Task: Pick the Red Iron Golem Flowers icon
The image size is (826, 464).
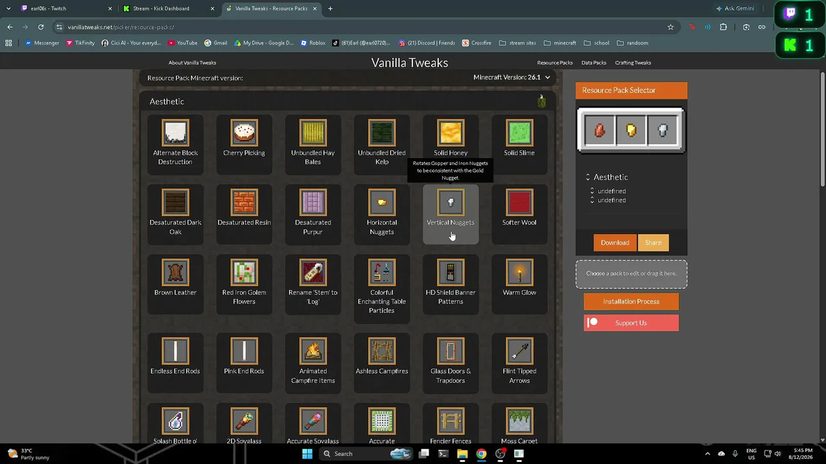Action: 244,273
